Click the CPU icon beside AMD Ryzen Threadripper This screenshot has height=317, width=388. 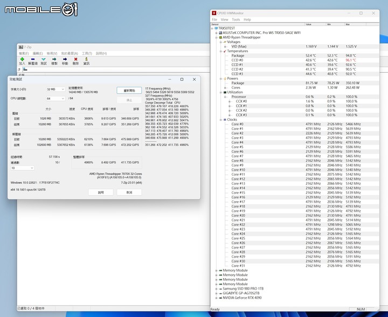[220, 37]
